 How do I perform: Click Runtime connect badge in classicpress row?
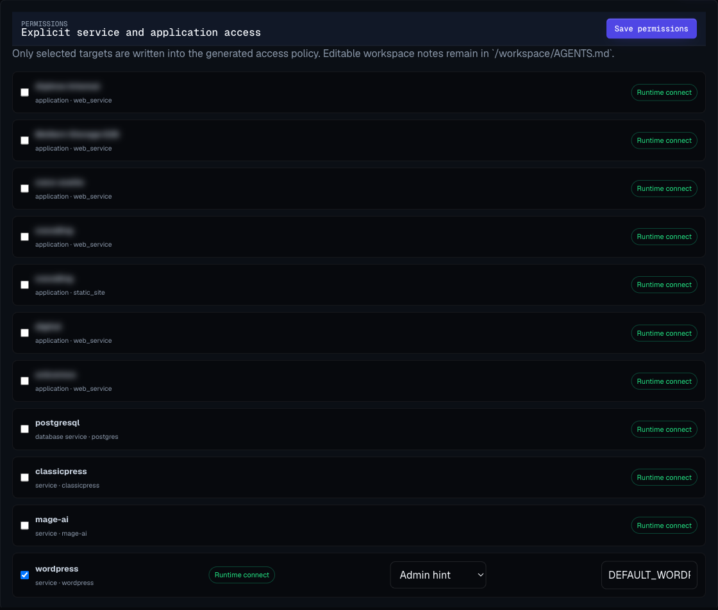(664, 477)
